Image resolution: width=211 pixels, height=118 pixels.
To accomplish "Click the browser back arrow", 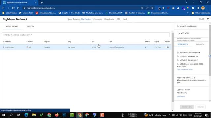I will coord(3,8).
